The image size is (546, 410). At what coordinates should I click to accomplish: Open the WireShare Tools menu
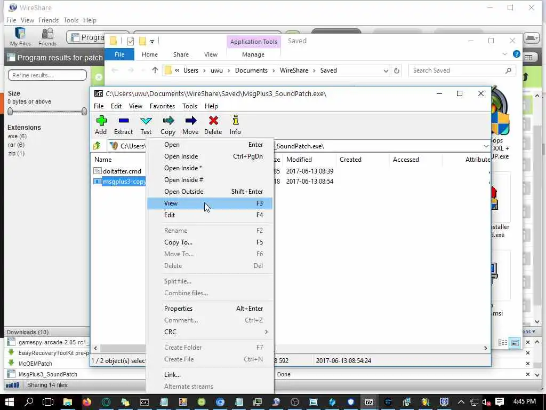[x=71, y=20]
